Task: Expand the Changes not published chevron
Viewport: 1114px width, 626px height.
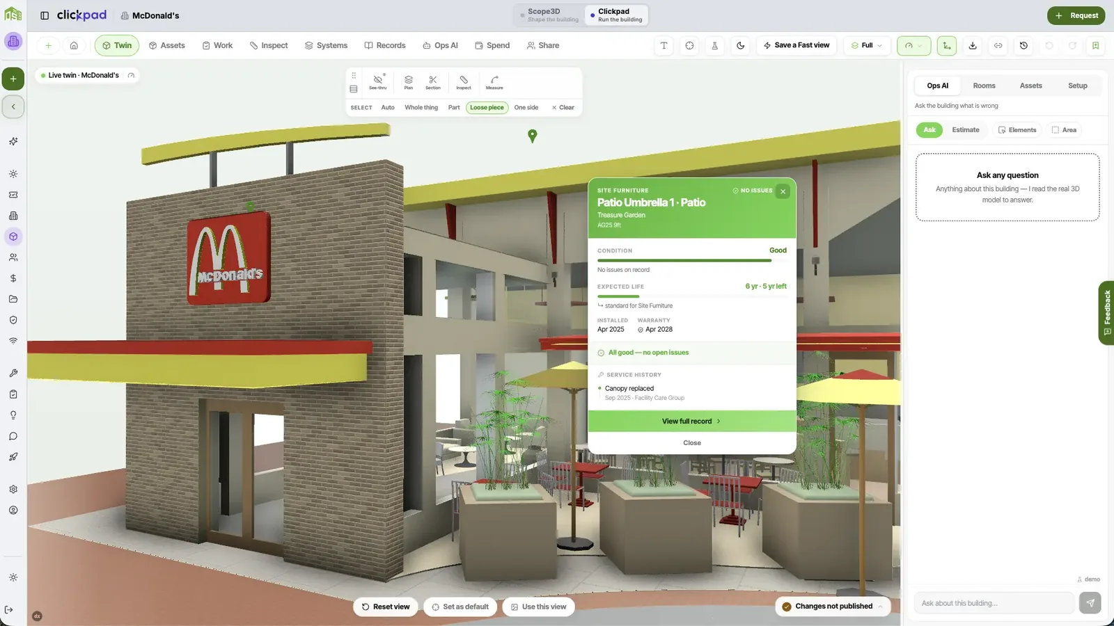Action: [880, 607]
